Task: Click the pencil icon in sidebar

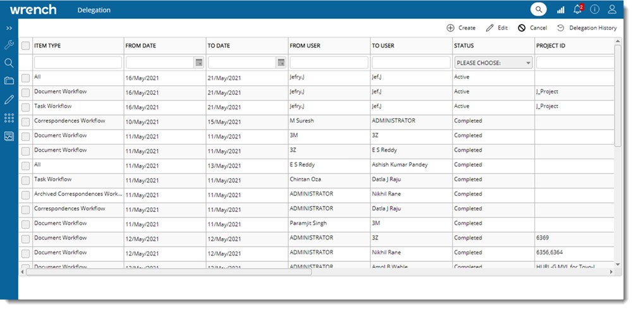Action: tap(9, 99)
